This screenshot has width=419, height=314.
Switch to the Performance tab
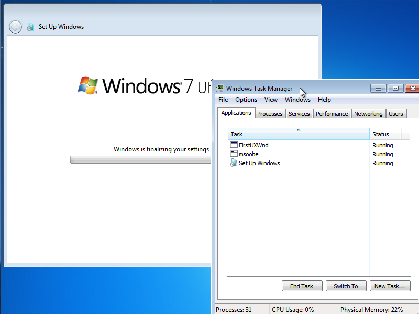coord(332,114)
